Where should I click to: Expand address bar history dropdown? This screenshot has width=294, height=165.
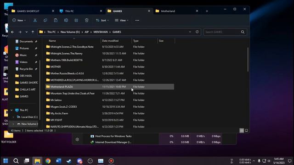(190, 32)
